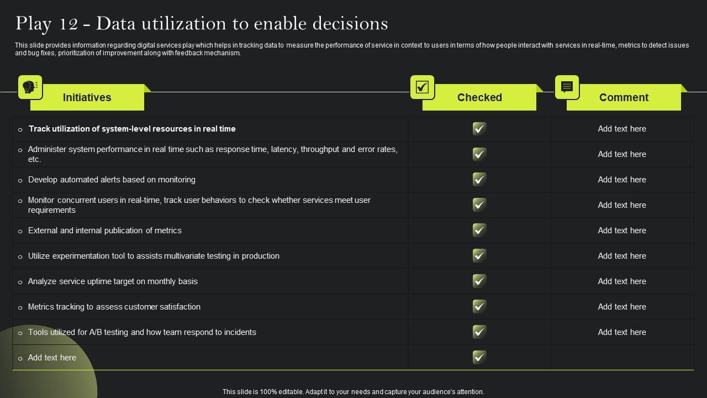
Task: Toggle checkbox for Monitor concurrent users row
Action: [x=479, y=205]
